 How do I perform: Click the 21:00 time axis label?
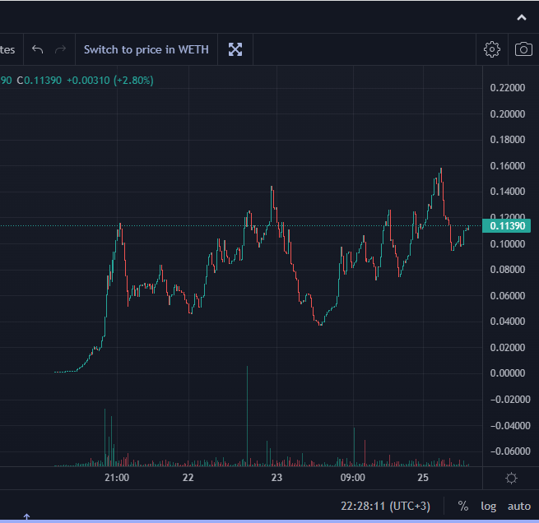point(117,478)
